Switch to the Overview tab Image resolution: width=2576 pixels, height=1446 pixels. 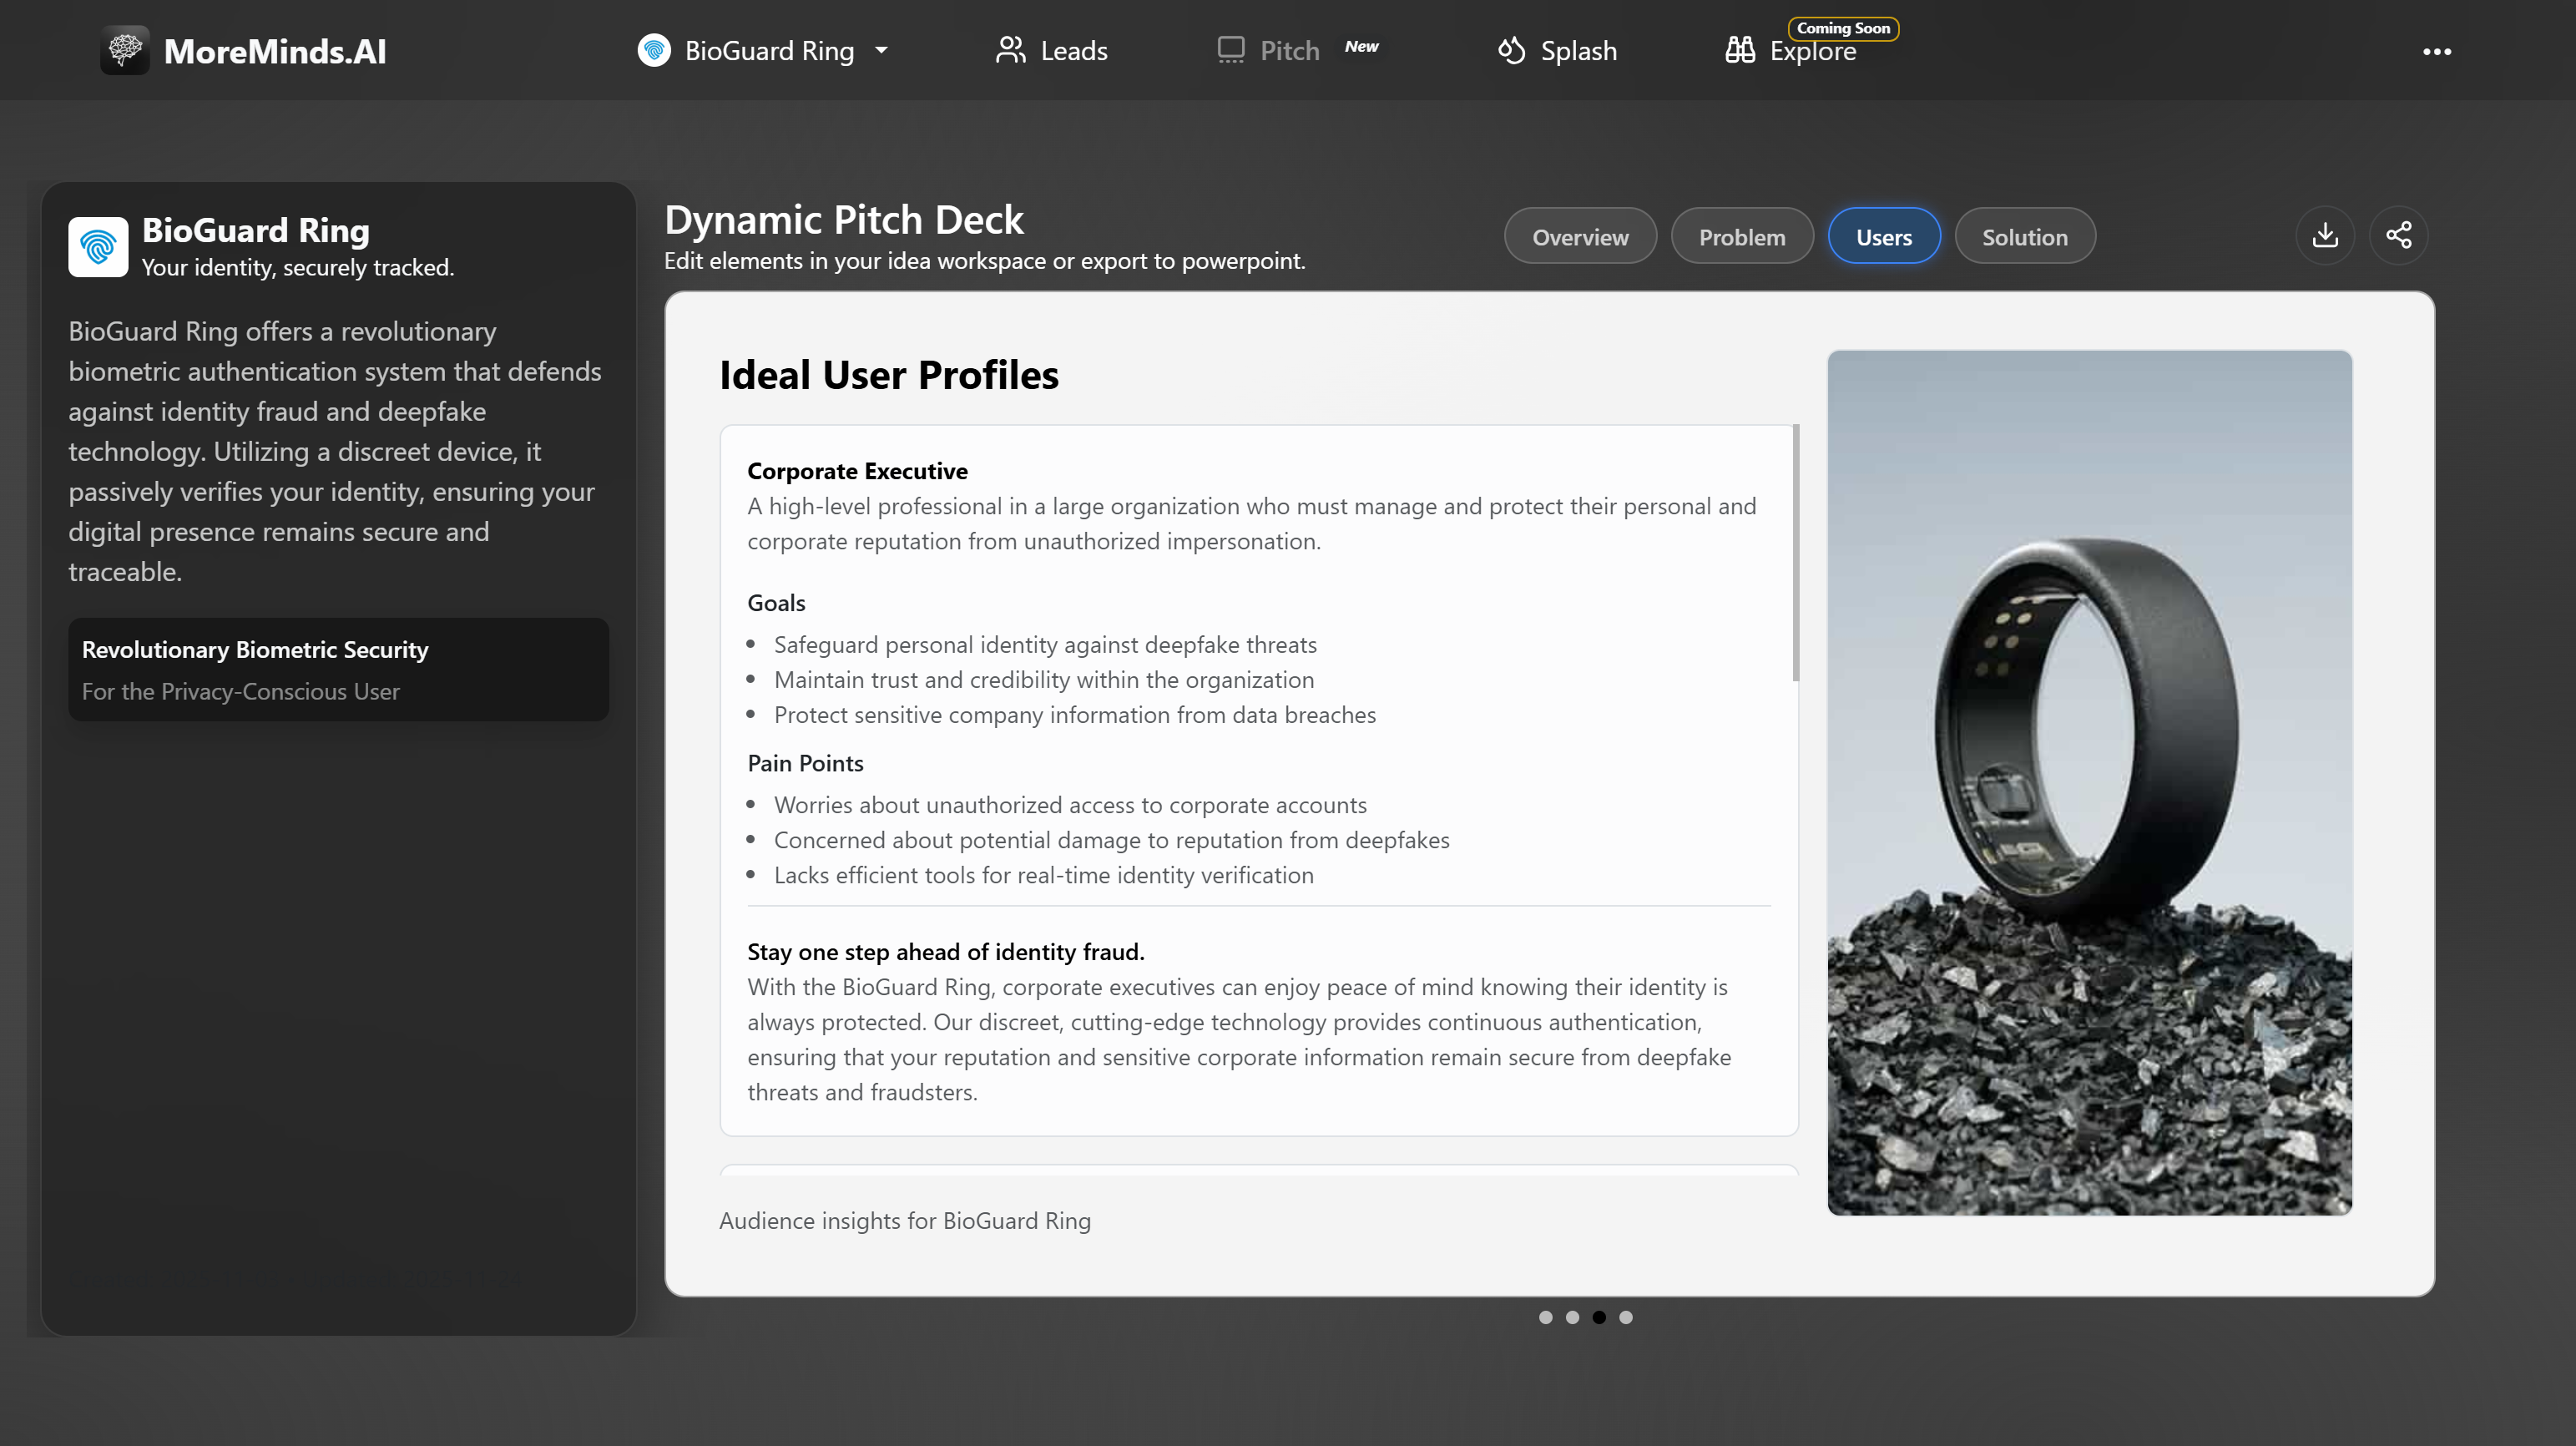(1579, 236)
